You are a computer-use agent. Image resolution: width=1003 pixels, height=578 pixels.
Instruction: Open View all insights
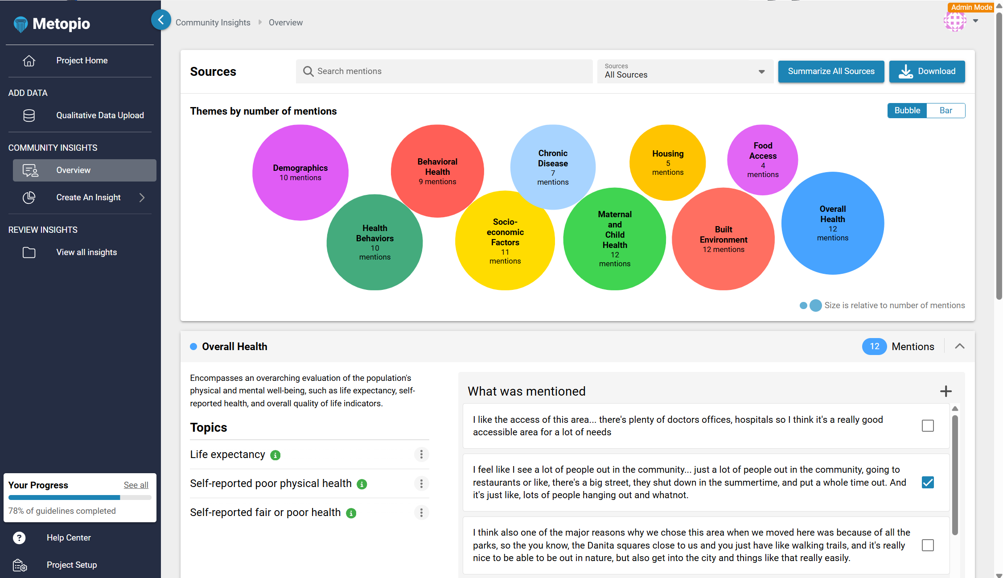pyautogui.click(x=85, y=252)
